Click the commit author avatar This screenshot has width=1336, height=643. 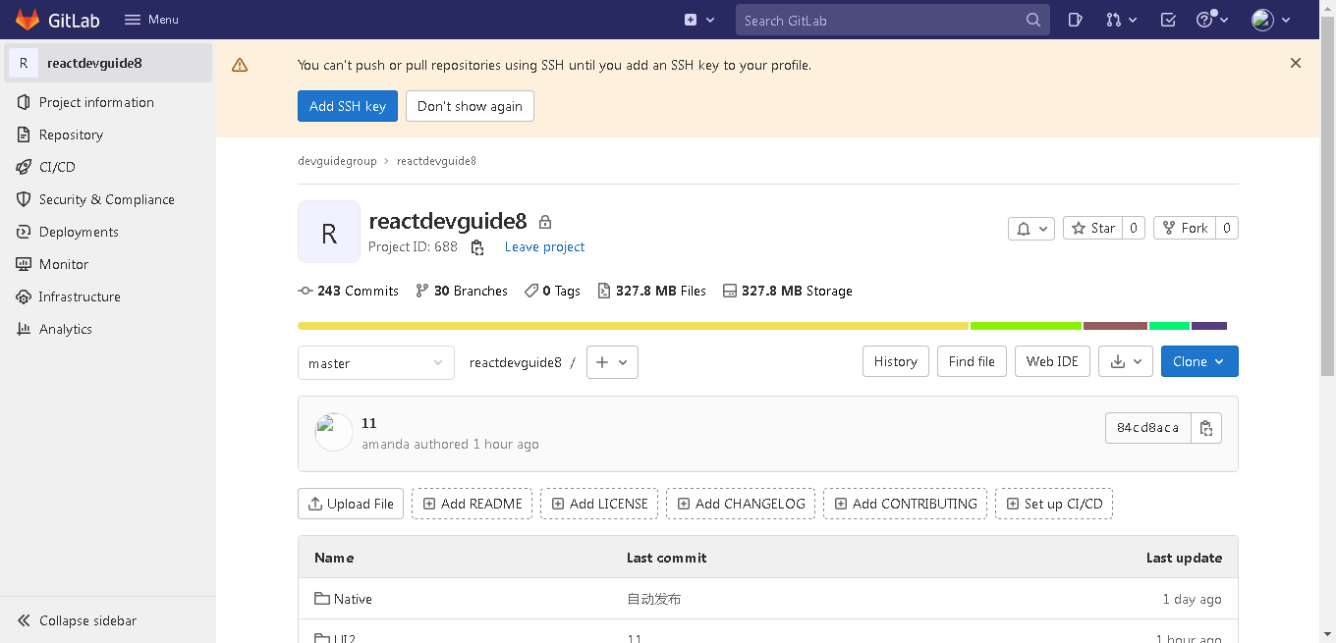pos(334,432)
